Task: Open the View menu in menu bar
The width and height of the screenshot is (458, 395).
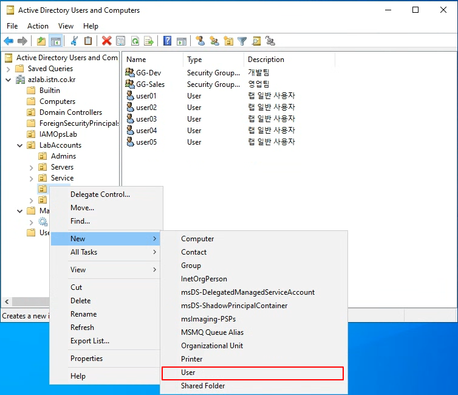Action: (66, 26)
